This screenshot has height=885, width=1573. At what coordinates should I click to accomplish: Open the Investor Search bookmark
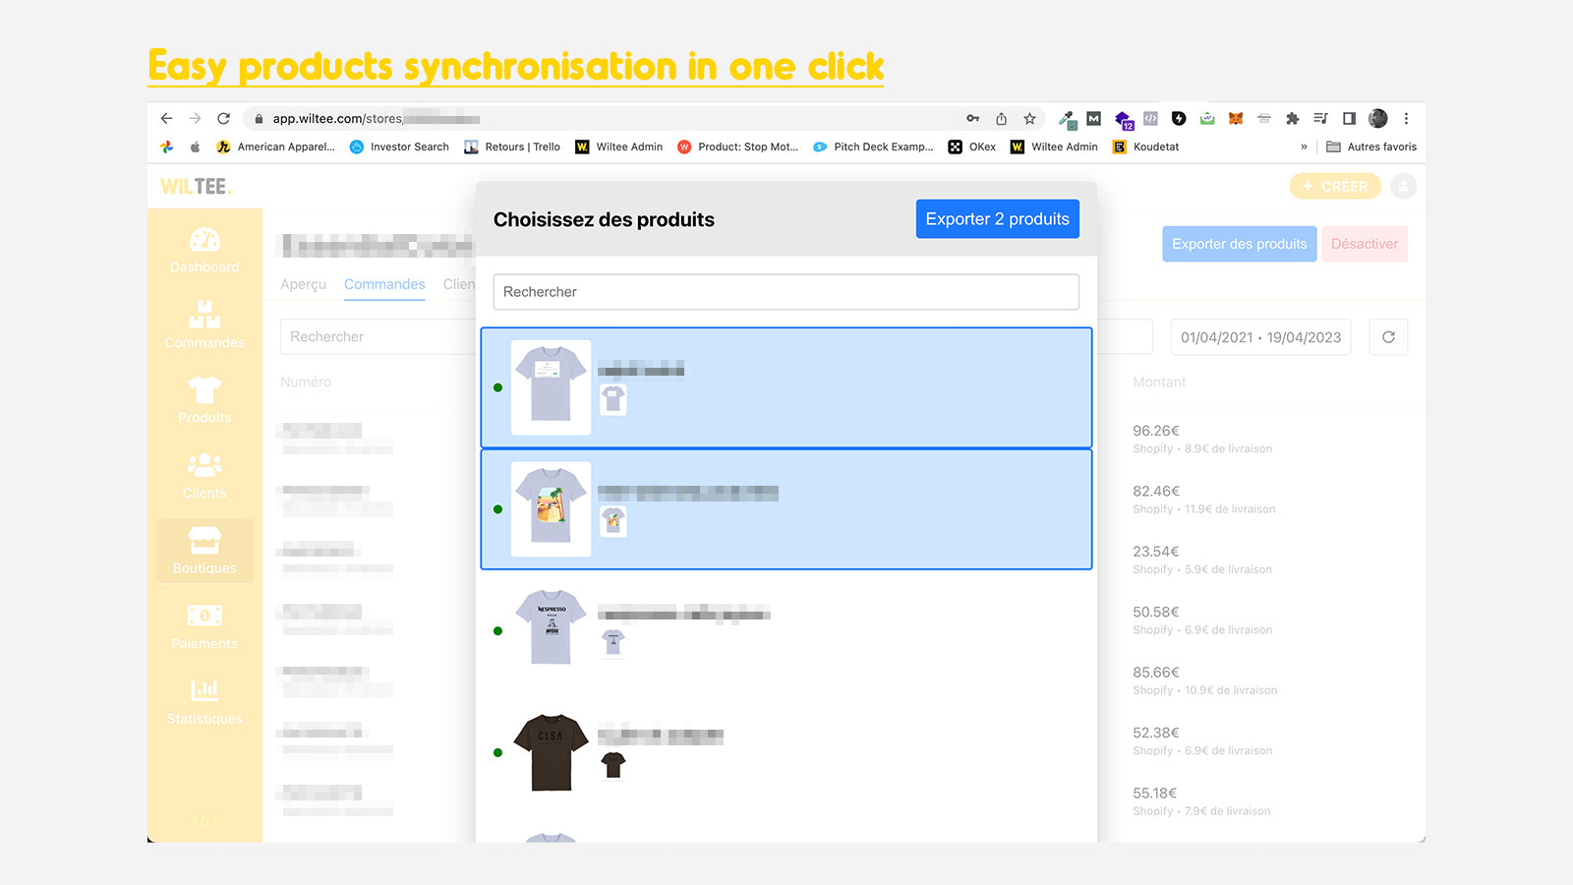tap(399, 147)
